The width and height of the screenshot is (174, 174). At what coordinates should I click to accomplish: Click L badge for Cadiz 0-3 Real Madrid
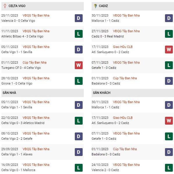[169, 34]
